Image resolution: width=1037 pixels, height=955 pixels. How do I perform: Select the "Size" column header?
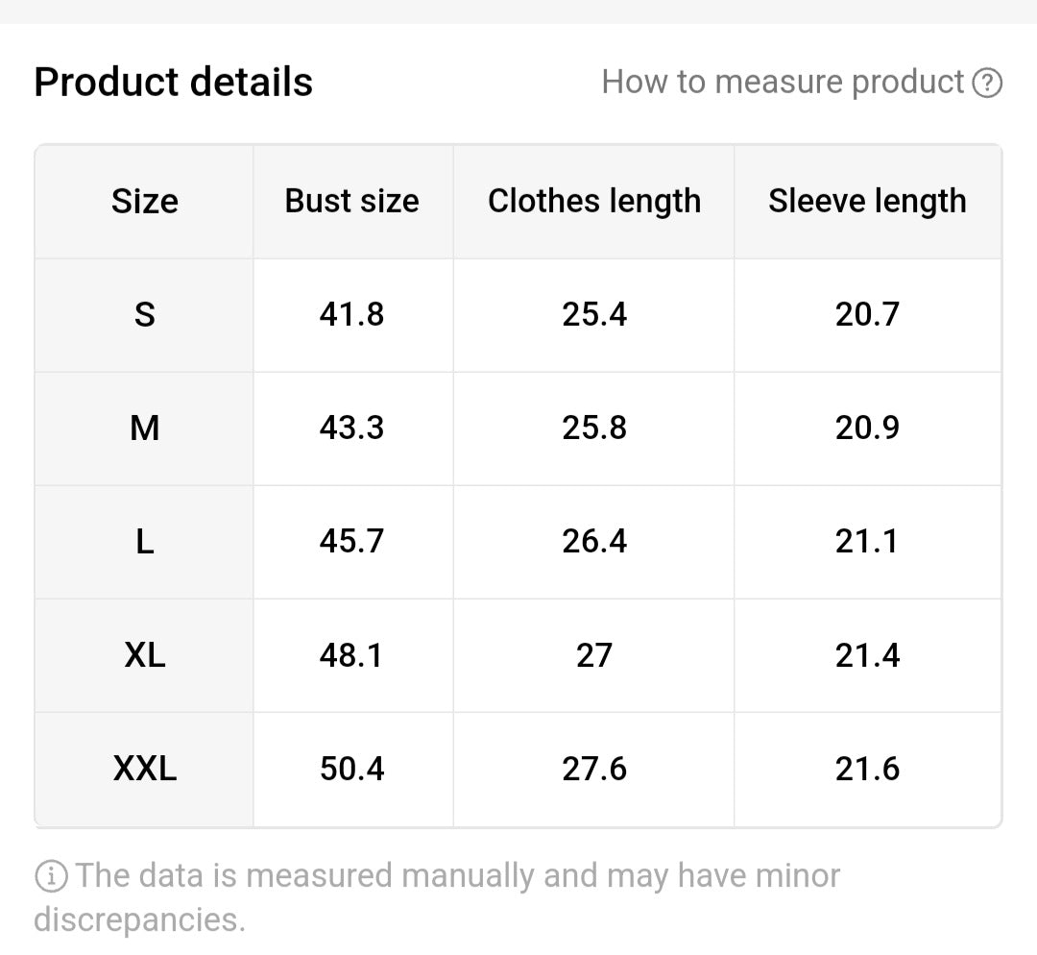click(x=145, y=202)
